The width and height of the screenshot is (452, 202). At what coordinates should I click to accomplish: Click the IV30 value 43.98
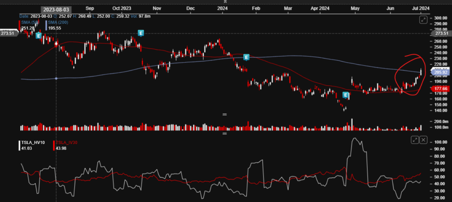click(60, 148)
